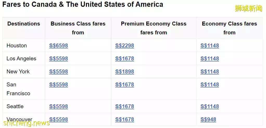This screenshot has width=266, height=128.
Task: Open Los Angeles Business Class fare link
Action: tap(59, 59)
